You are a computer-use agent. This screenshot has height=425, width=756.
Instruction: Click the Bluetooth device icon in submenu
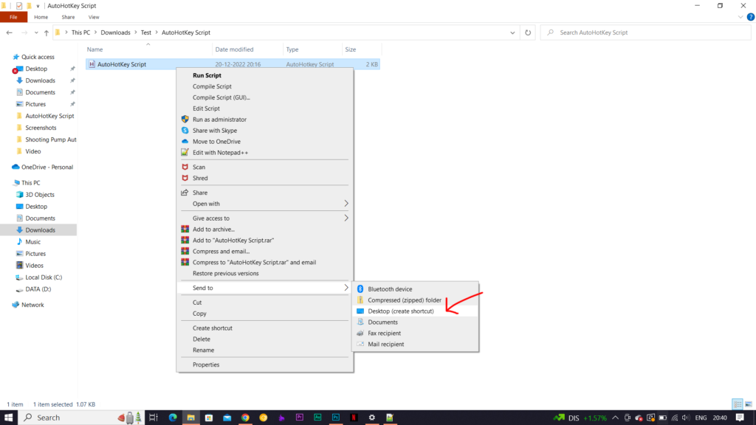(x=360, y=288)
